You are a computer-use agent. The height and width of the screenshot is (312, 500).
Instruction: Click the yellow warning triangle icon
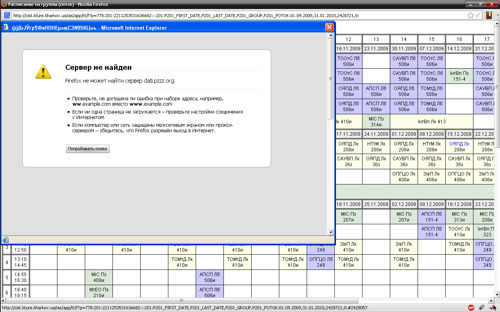(x=43, y=72)
